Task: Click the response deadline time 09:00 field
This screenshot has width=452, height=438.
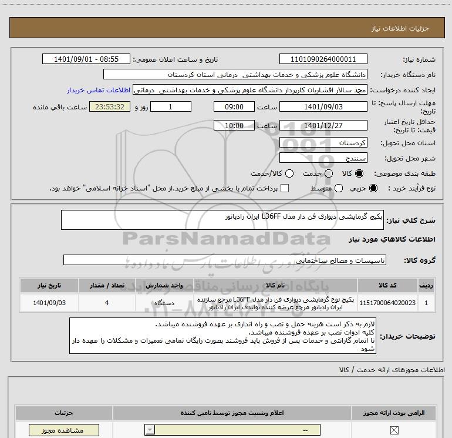Action: (234, 107)
